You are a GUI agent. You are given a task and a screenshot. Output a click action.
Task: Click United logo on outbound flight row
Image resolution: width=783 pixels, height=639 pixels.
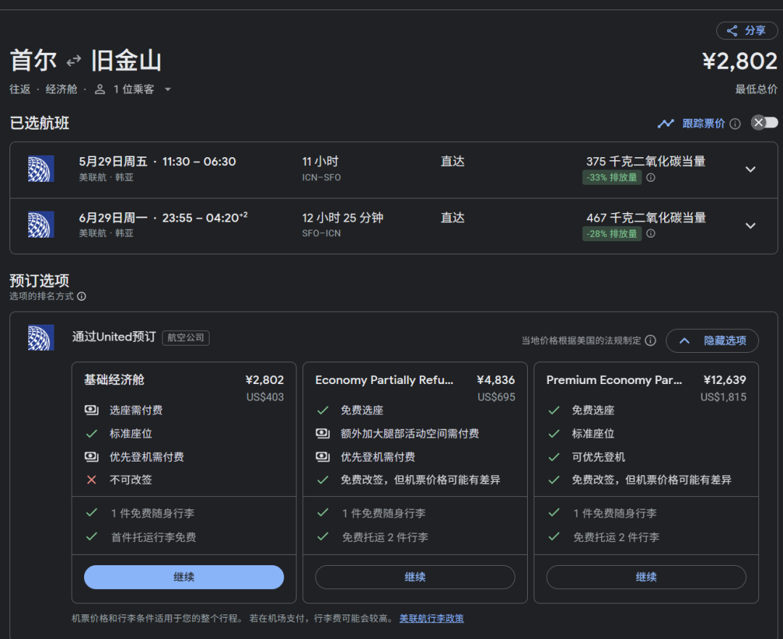41,169
